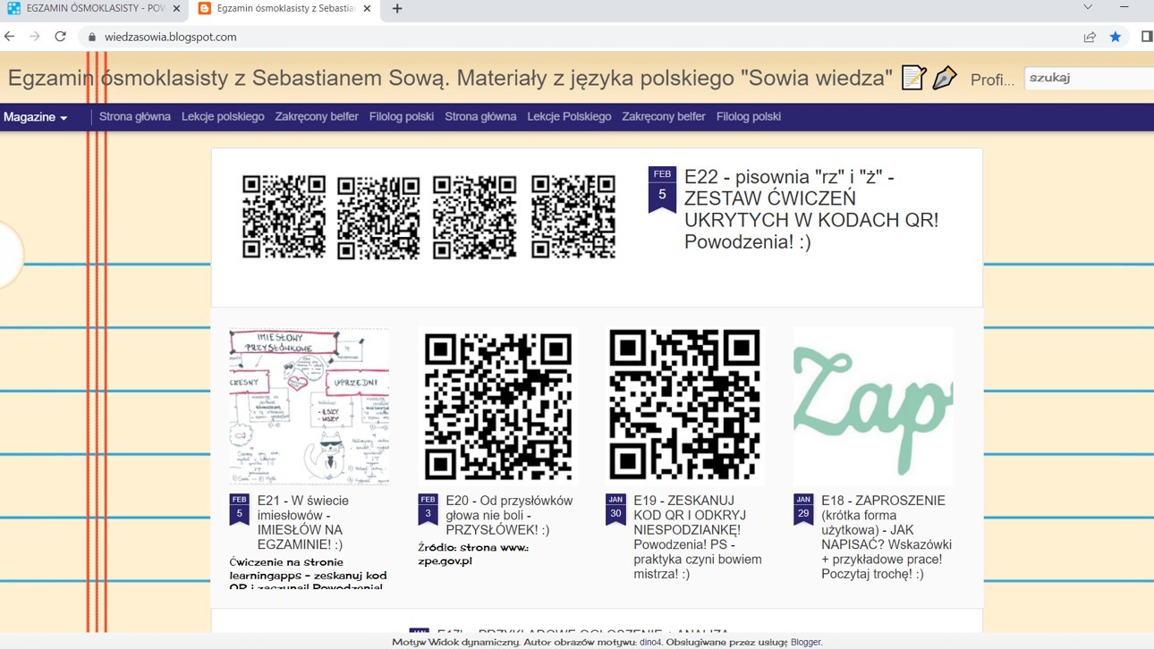Image resolution: width=1154 pixels, height=649 pixels.
Task: Open E19 QR code thumbnail
Action: coord(685,406)
